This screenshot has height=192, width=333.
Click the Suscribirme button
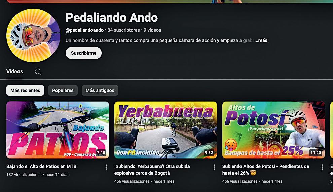coord(83,53)
